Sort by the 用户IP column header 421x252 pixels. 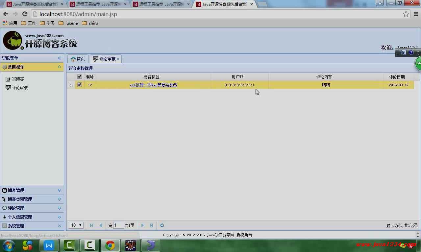pos(240,77)
